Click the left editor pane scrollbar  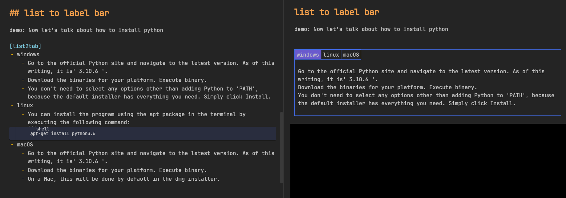click(x=281, y=147)
